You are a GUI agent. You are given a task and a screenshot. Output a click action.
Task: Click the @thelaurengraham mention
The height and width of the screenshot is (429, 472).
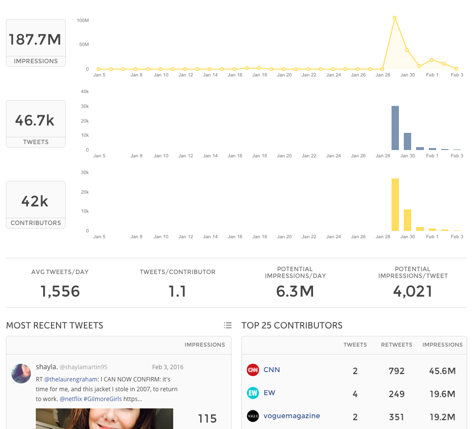coord(71,379)
